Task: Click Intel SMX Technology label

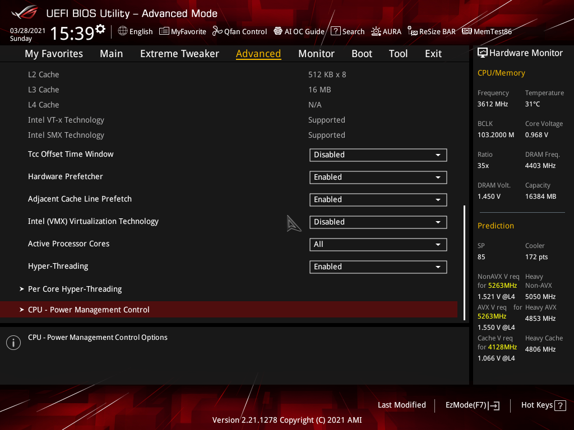Action: [66, 135]
